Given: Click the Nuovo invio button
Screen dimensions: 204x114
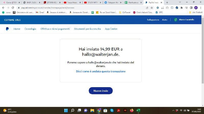Looking at the screenshot, I should click(101, 91).
